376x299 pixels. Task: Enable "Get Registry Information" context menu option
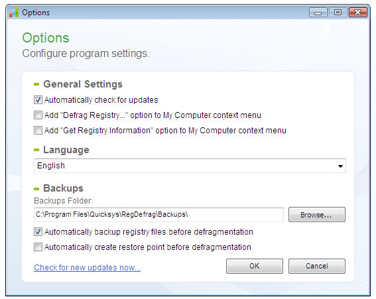pyautogui.click(x=38, y=131)
